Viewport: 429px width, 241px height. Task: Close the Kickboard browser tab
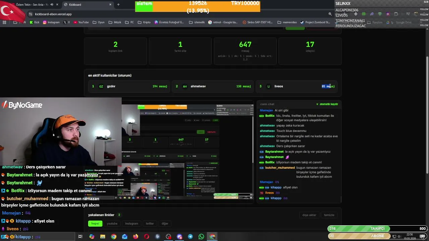tap(110, 5)
